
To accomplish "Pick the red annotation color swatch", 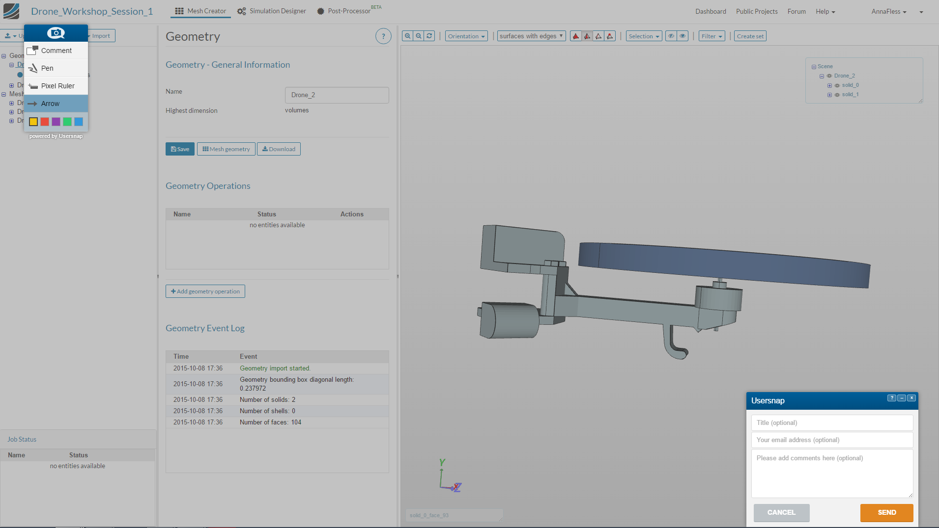I will pos(45,122).
